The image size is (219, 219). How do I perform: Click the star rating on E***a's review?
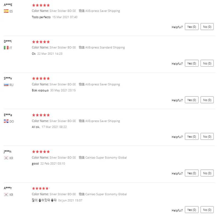[x=41, y=115]
